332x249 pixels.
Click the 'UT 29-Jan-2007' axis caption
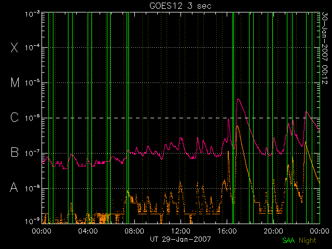(x=181, y=239)
